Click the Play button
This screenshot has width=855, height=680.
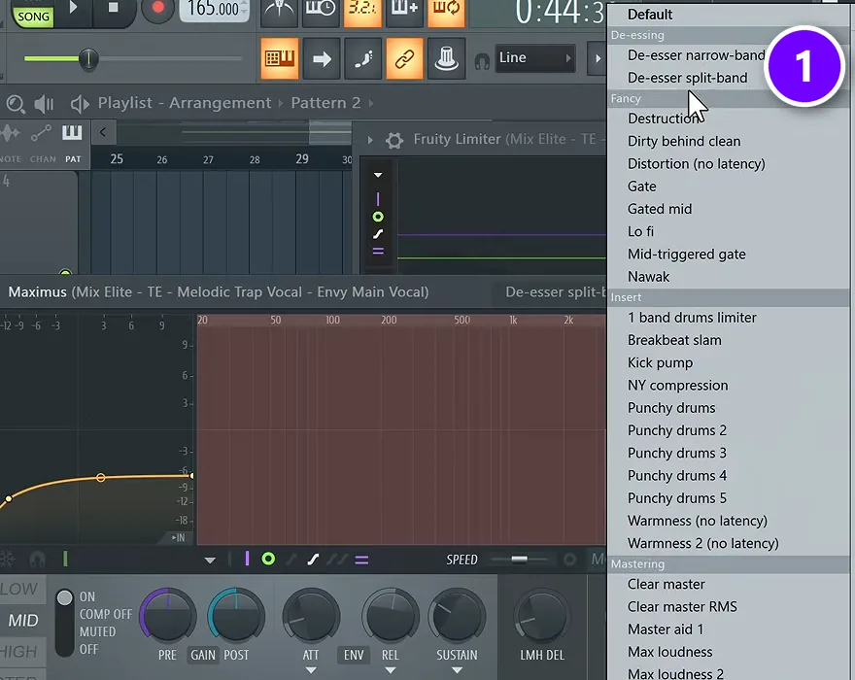click(73, 8)
